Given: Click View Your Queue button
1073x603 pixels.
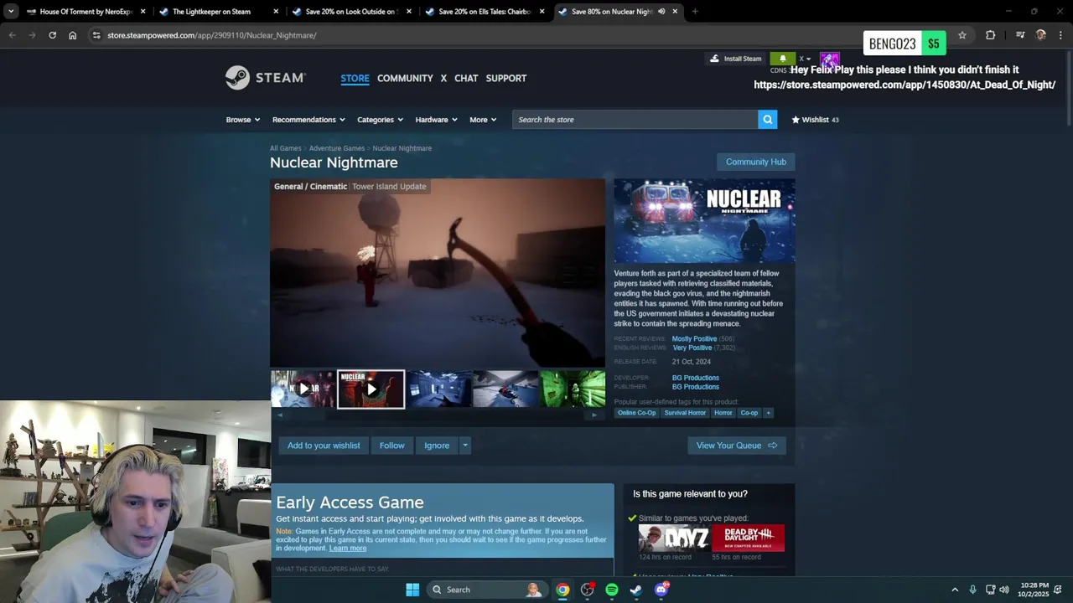Looking at the screenshot, I should point(737,446).
